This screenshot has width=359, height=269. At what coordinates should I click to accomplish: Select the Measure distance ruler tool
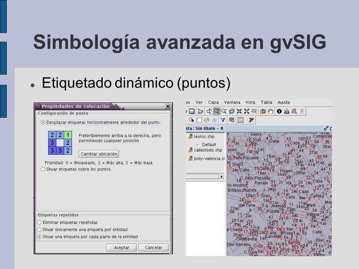[x=286, y=112]
